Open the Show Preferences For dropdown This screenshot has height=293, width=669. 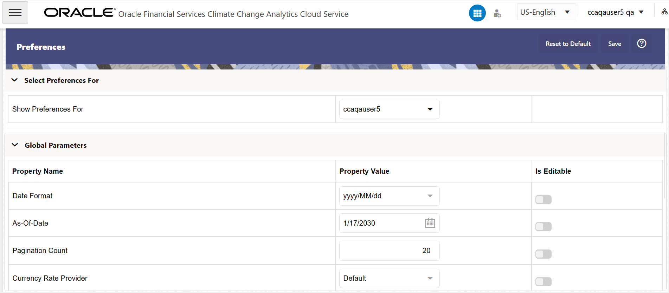coord(389,109)
